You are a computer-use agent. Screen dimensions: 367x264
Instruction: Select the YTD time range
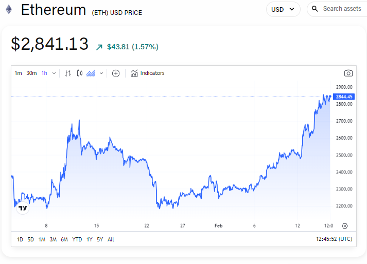tap(77, 239)
